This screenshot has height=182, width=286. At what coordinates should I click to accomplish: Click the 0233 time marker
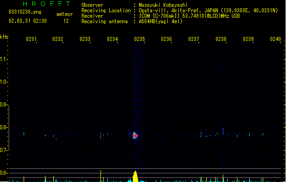(x=85, y=39)
